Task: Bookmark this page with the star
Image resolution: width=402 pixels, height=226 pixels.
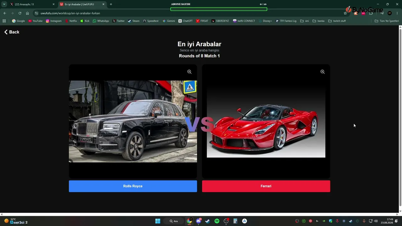Action: click(x=345, y=13)
